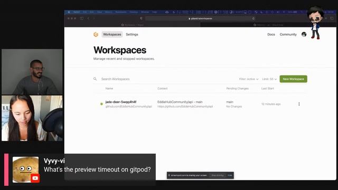Open the Workspaces tab in Gitpod
The width and height of the screenshot is (338, 190).
click(112, 34)
